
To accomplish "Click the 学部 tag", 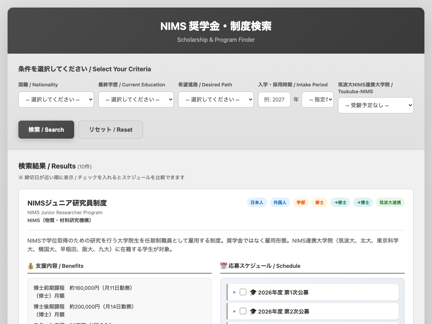I will click(301, 203).
